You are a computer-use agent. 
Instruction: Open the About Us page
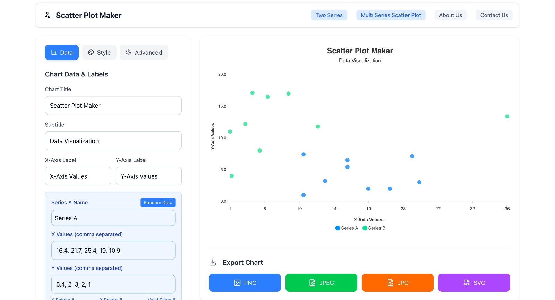pos(450,15)
